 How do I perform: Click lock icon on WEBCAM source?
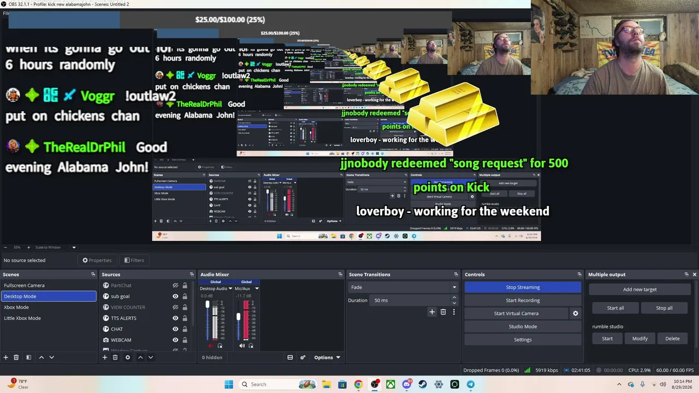tap(185, 340)
